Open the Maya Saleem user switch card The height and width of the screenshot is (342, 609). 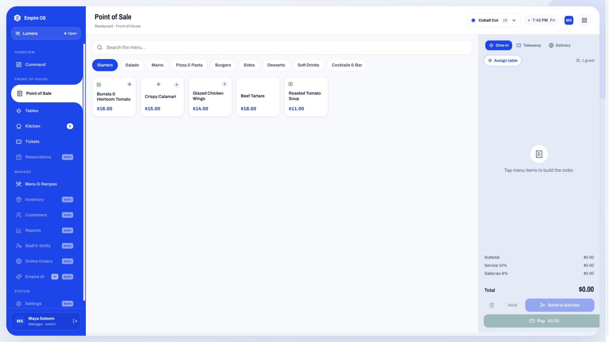(x=46, y=321)
